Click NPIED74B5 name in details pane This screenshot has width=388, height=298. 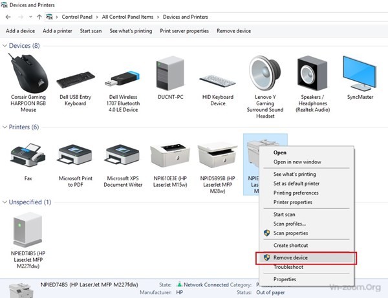click(89, 284)
